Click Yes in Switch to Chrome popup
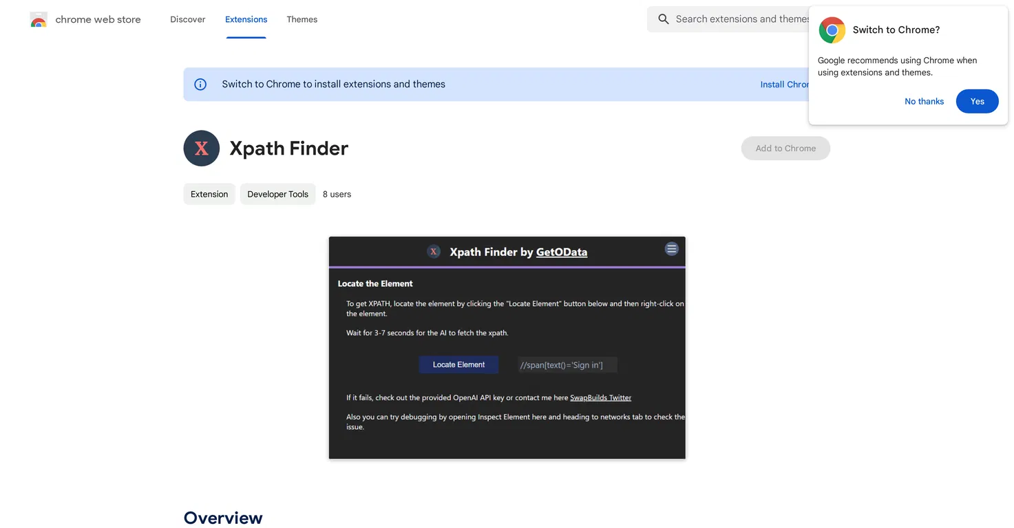 click(978, 102)
